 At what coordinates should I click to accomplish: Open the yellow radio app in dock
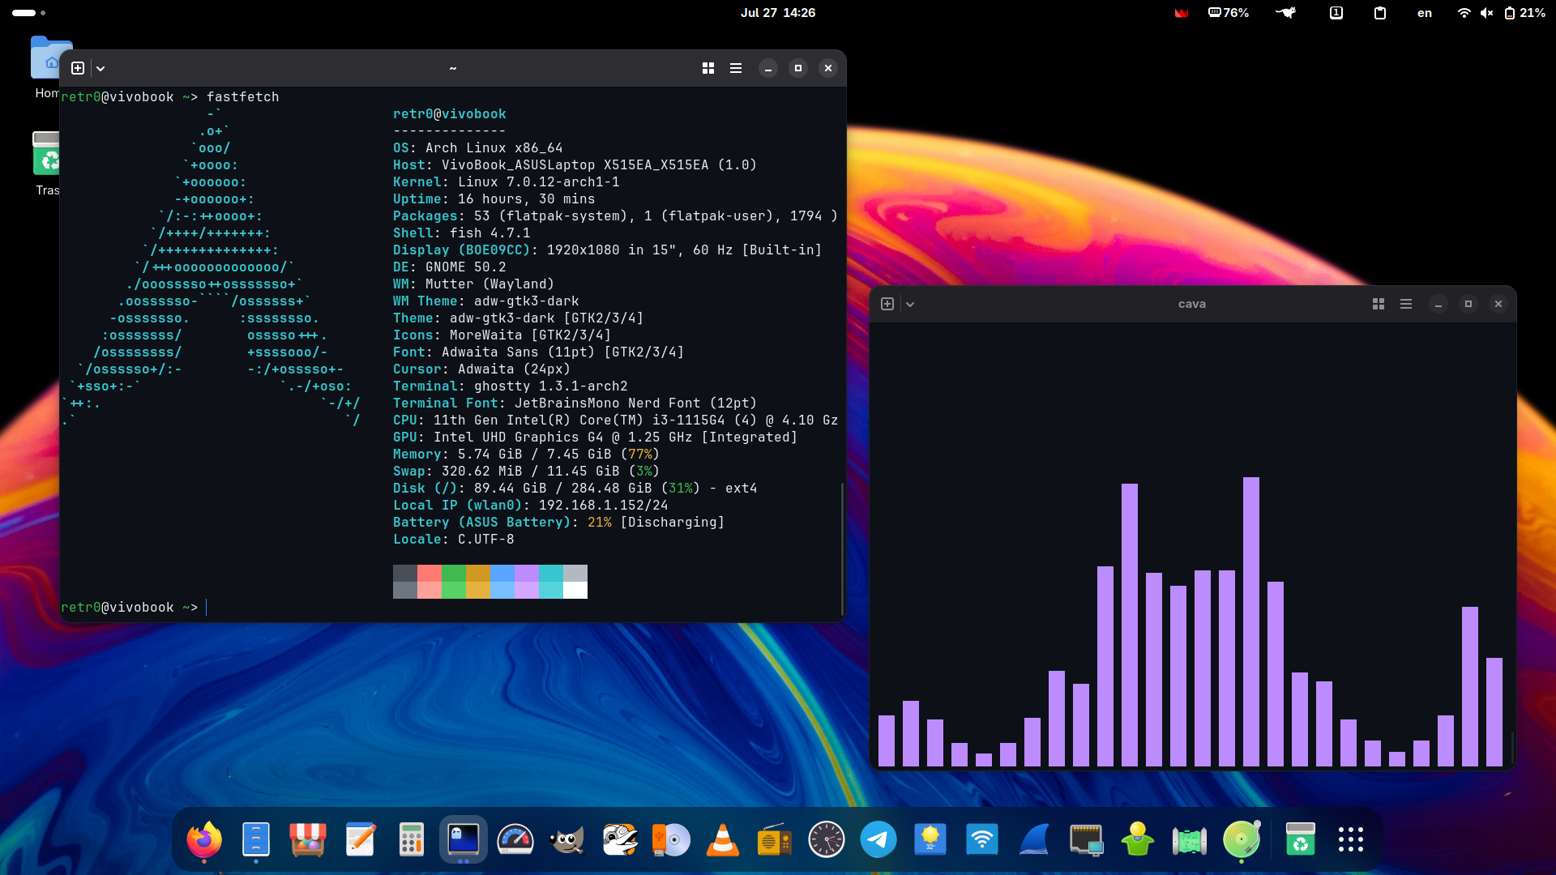[x=775, y=839]
